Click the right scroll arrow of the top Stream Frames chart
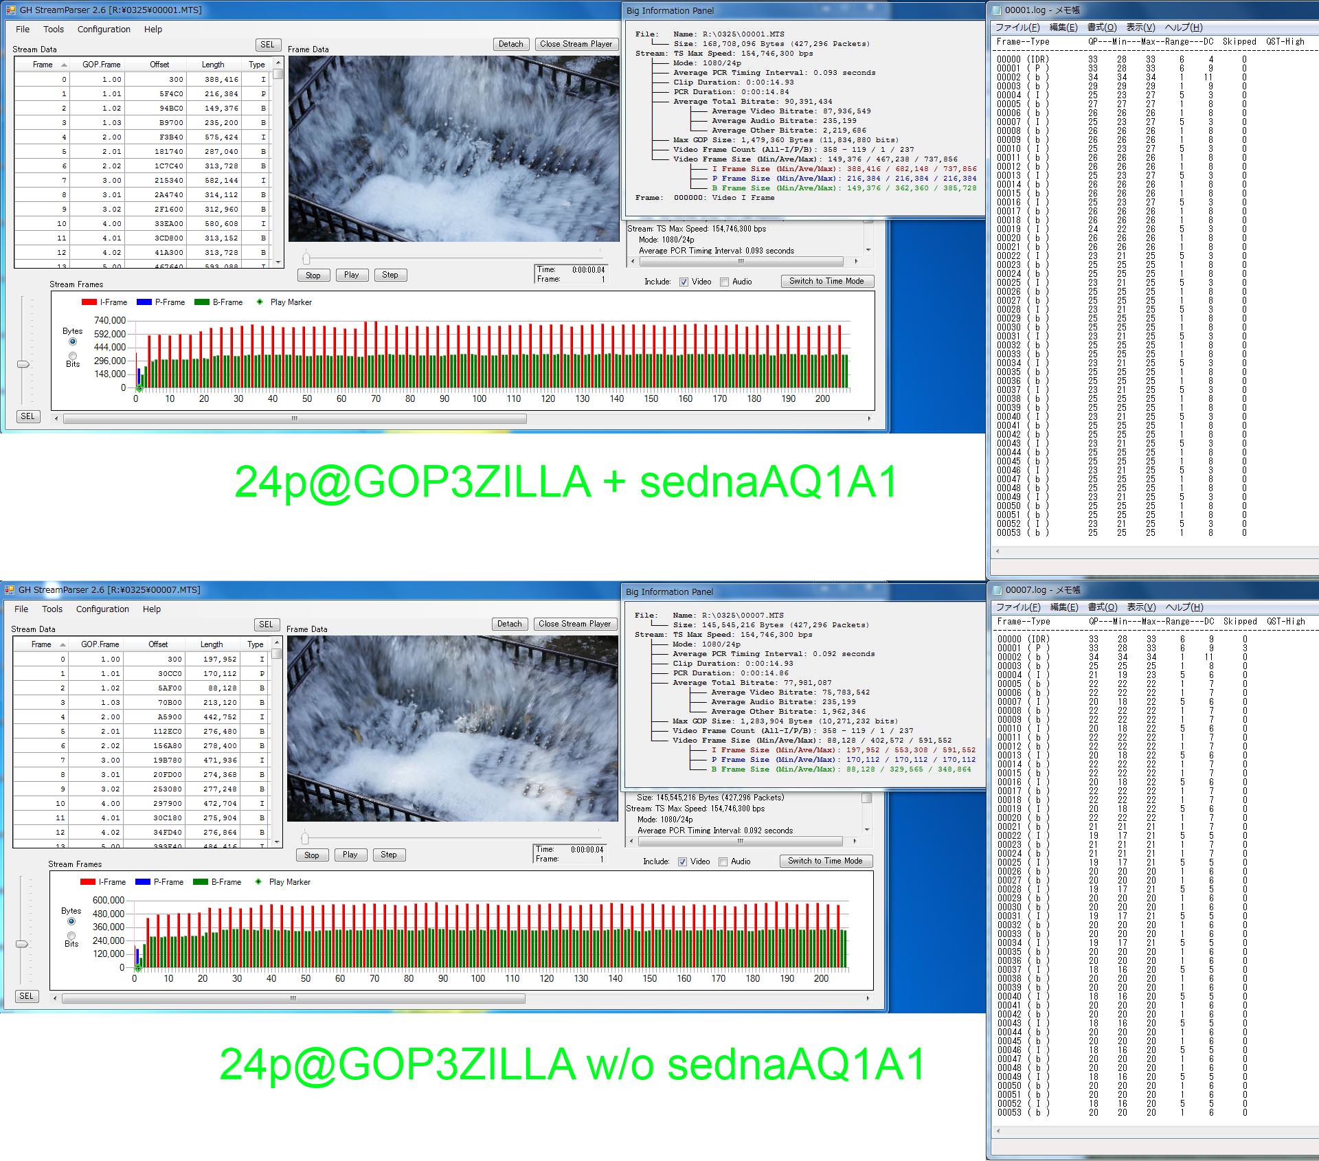The height and width of the screenshot is (1161, 1319). 869,418
